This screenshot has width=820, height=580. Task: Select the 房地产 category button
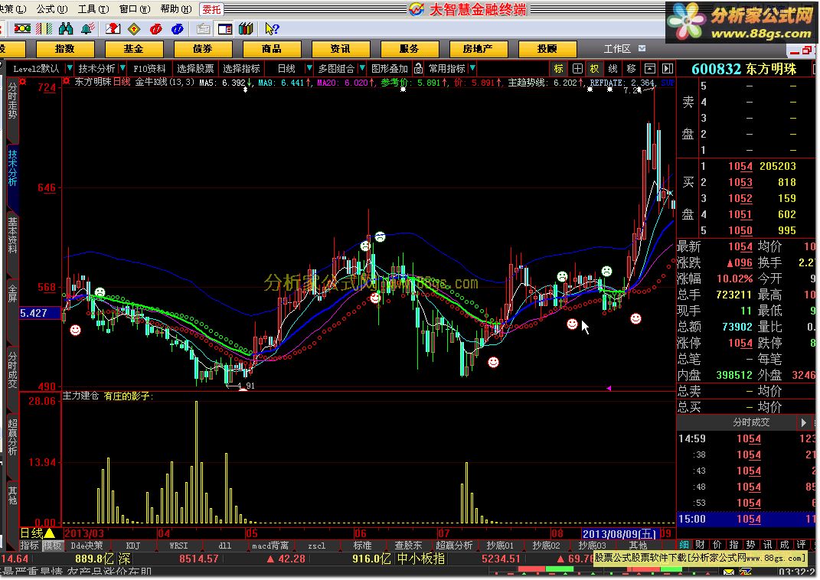(x=478, y=49)
